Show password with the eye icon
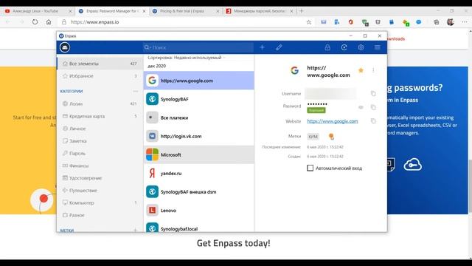472x266 pixels. (361, 107)
